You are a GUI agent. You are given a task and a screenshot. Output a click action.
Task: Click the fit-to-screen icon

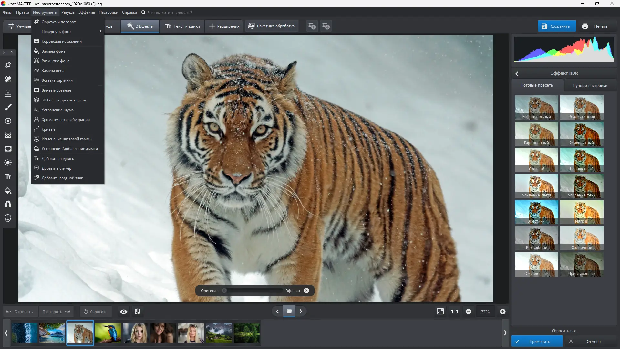pos(440,312)
